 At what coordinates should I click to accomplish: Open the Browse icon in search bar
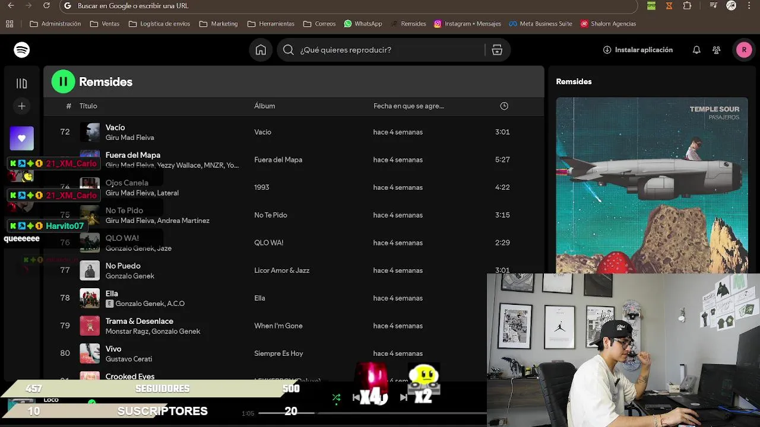tap(497, 50)
